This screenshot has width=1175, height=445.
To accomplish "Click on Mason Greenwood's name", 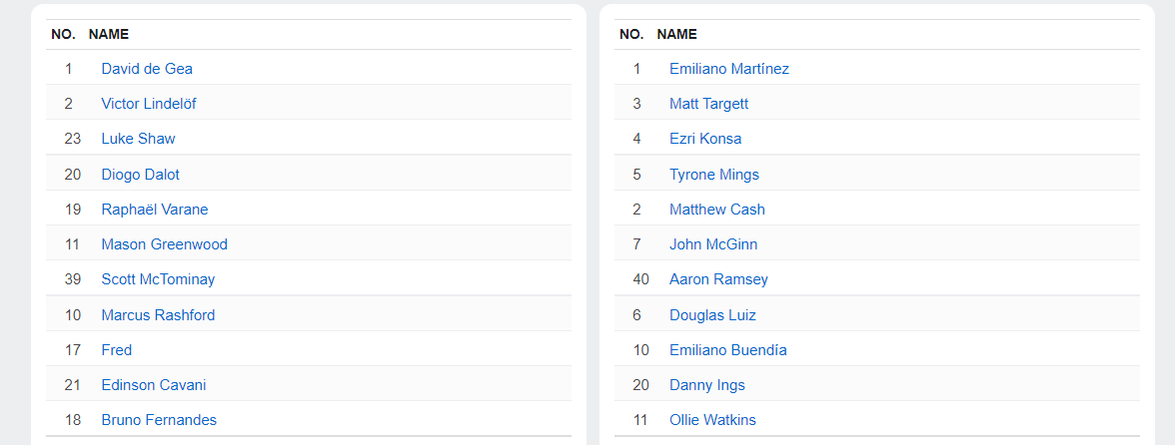I will coord(164,244).
